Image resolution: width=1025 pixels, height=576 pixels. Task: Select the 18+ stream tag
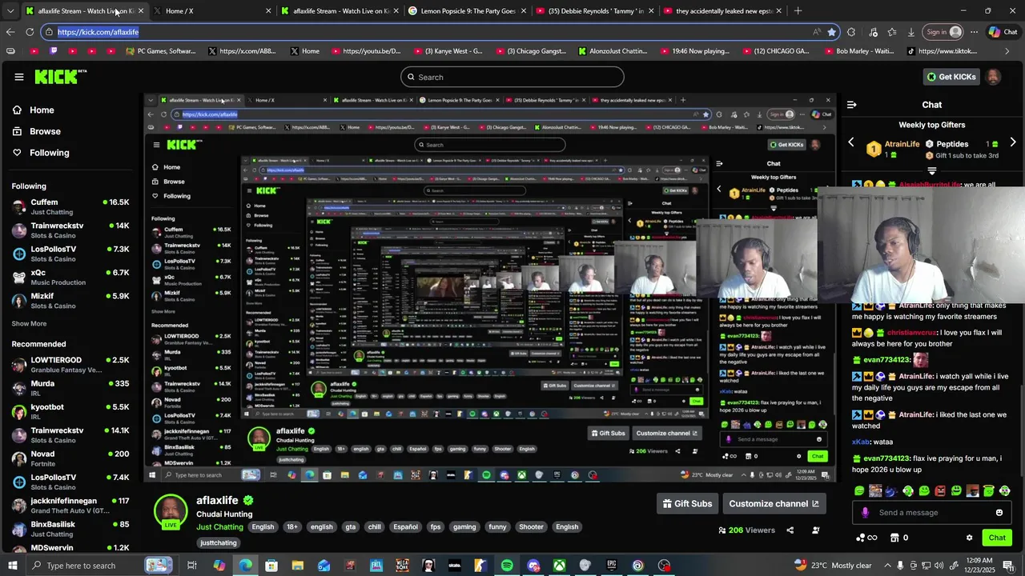point(292,527)
